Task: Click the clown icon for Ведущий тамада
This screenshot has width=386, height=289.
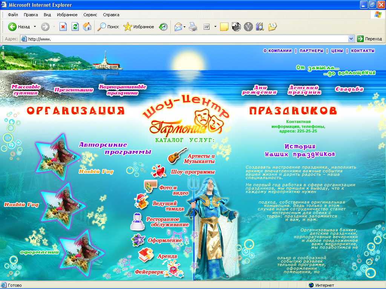Action: pos(141,201)
